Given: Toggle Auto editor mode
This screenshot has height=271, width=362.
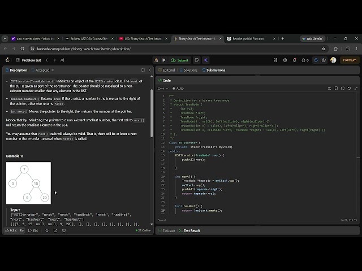Looking at the screenshot, I should point(178,89).
